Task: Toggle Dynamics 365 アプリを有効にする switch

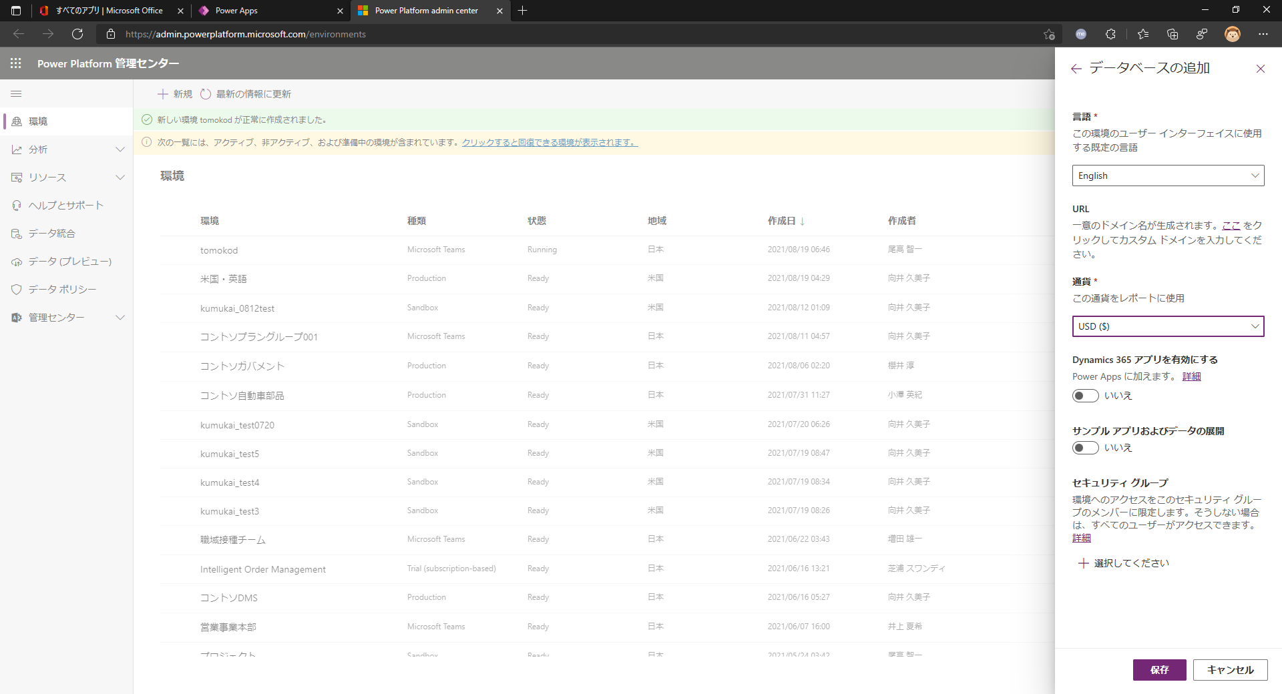Action: click(x=1086, y=396)
